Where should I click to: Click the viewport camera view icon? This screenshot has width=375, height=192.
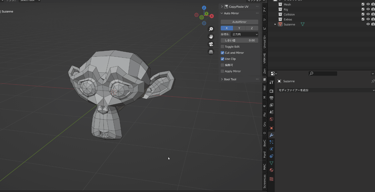211,44
